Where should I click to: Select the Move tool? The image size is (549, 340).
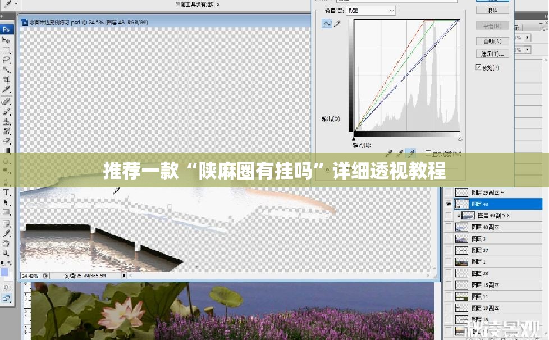pos(6,40)
